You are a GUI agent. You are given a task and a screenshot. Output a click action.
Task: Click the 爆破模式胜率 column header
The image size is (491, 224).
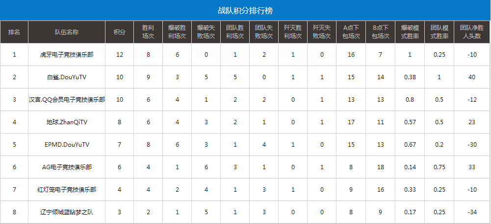pyautogui.click(x=410, y=32)
